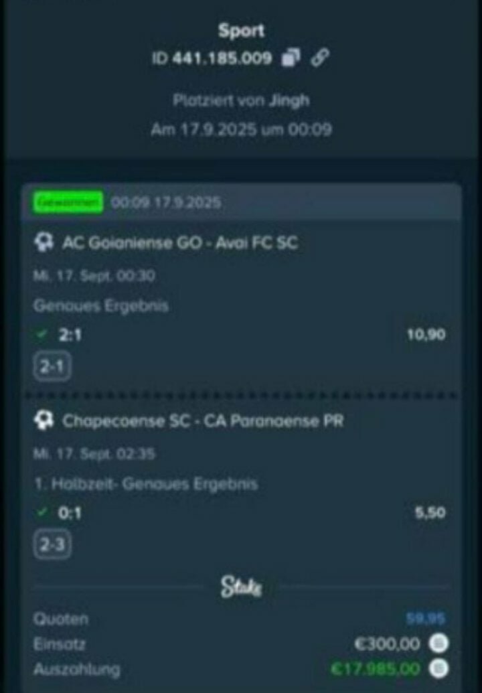Click the link icon beside the bet ID
Image resolution: width=482 pixels, height=693 pixels.
(x=319, y=58)
